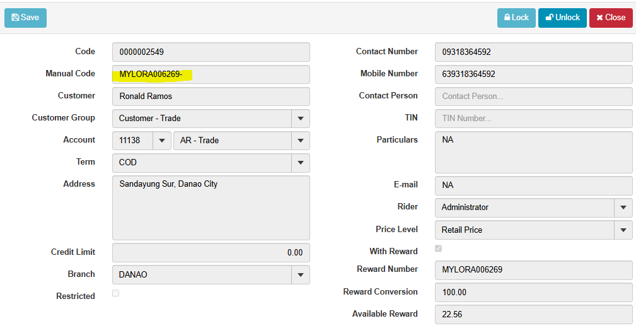Click the Address text area
Screen dimensions: 636x328
pos(211,208)
